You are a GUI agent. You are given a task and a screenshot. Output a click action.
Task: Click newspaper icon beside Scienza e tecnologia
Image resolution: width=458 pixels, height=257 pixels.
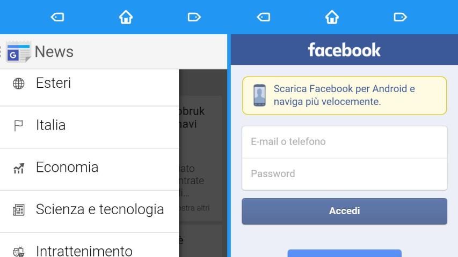tap(19, 210)
